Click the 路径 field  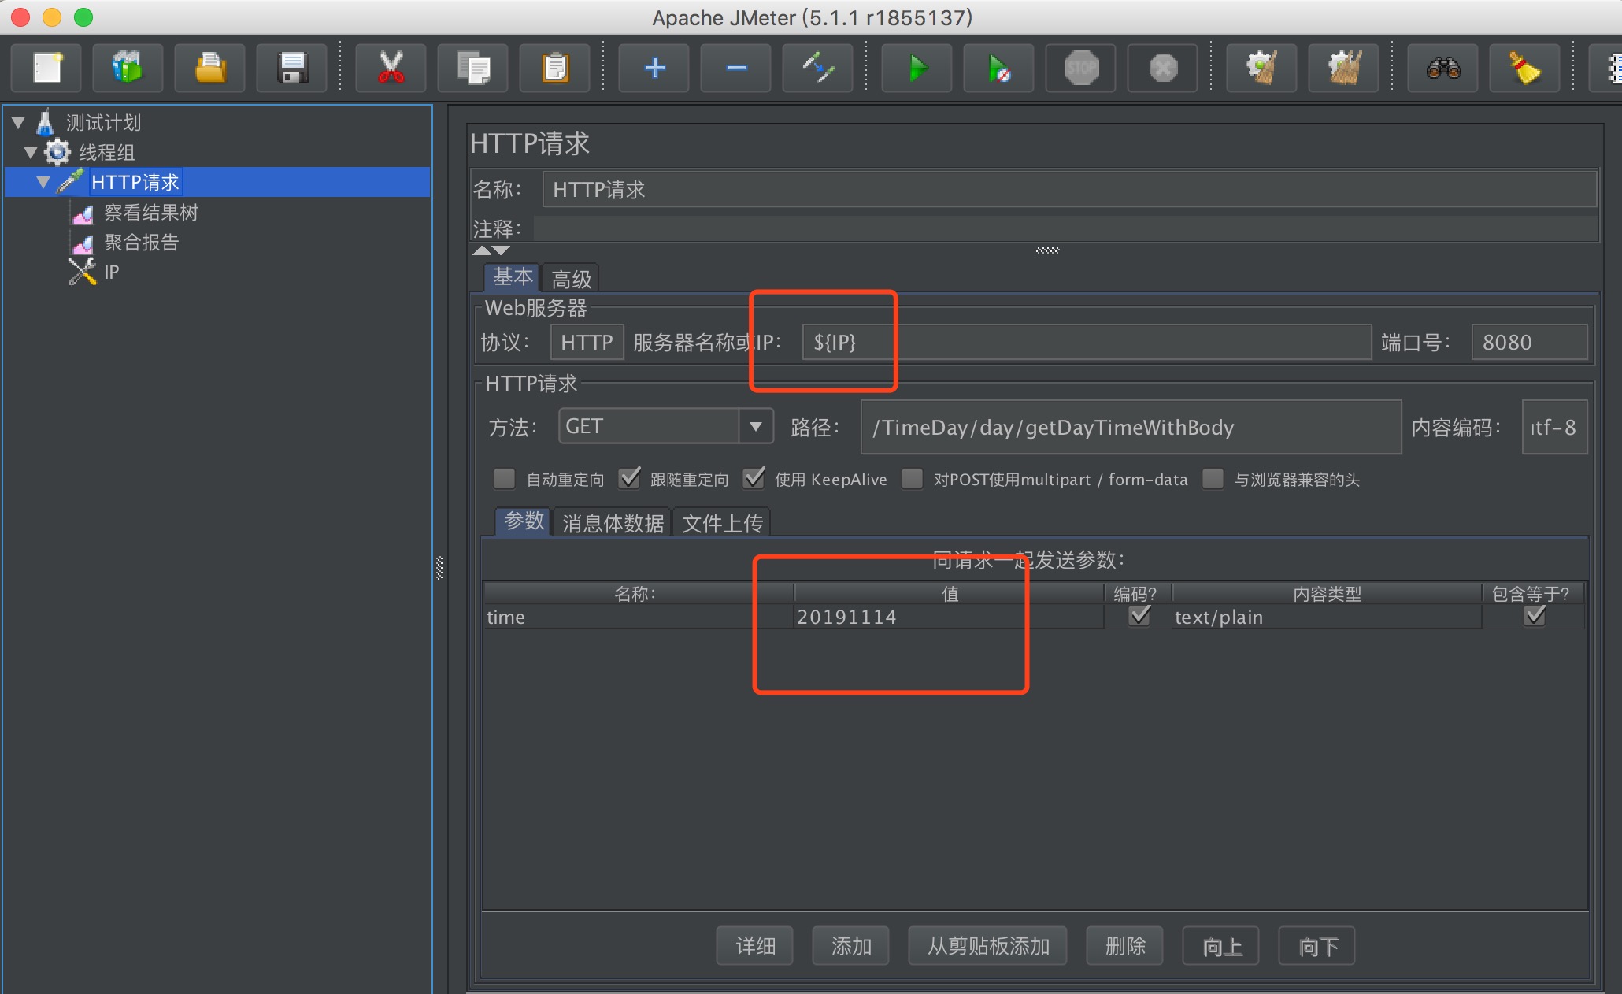pyautogui.click(x=1131, y=427)
